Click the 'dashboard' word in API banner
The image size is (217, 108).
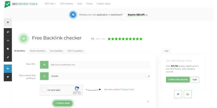click(116, 15)
